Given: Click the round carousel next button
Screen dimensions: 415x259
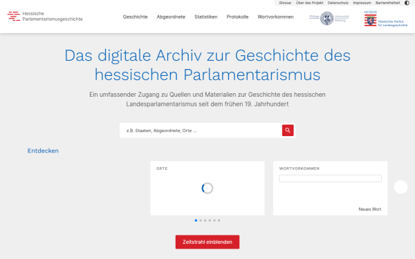Looking at the screenshot, I should pos(400,187).
